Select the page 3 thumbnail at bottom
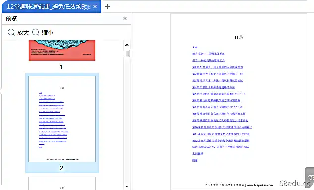The width and height of the screenshot is (314, 190). pos(62,183)
